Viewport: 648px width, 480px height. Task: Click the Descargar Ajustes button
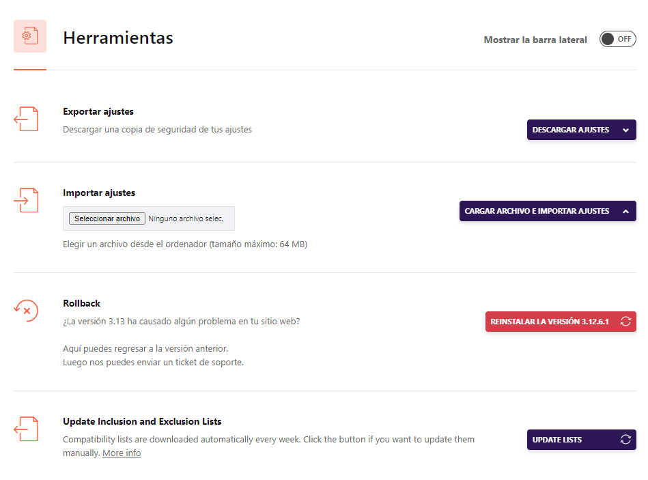click(x=571, y=130)
